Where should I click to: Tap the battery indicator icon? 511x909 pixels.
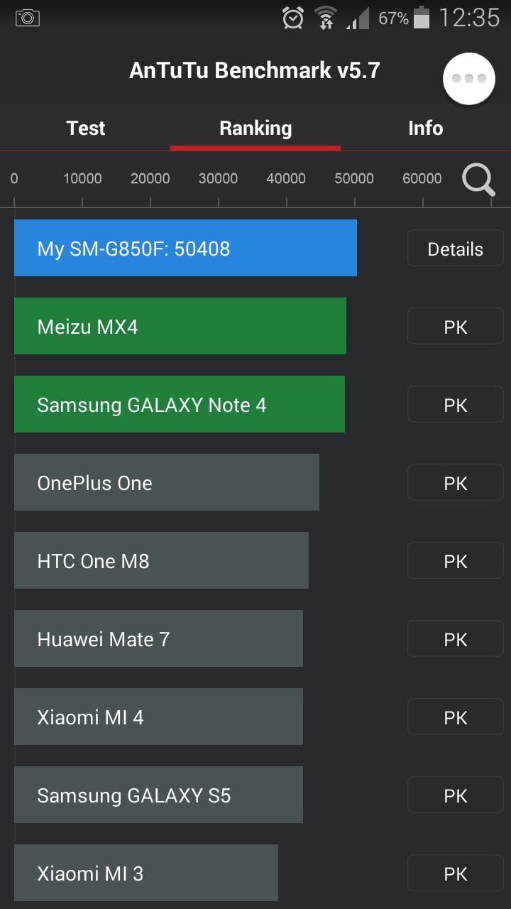[x=422, y=18]
